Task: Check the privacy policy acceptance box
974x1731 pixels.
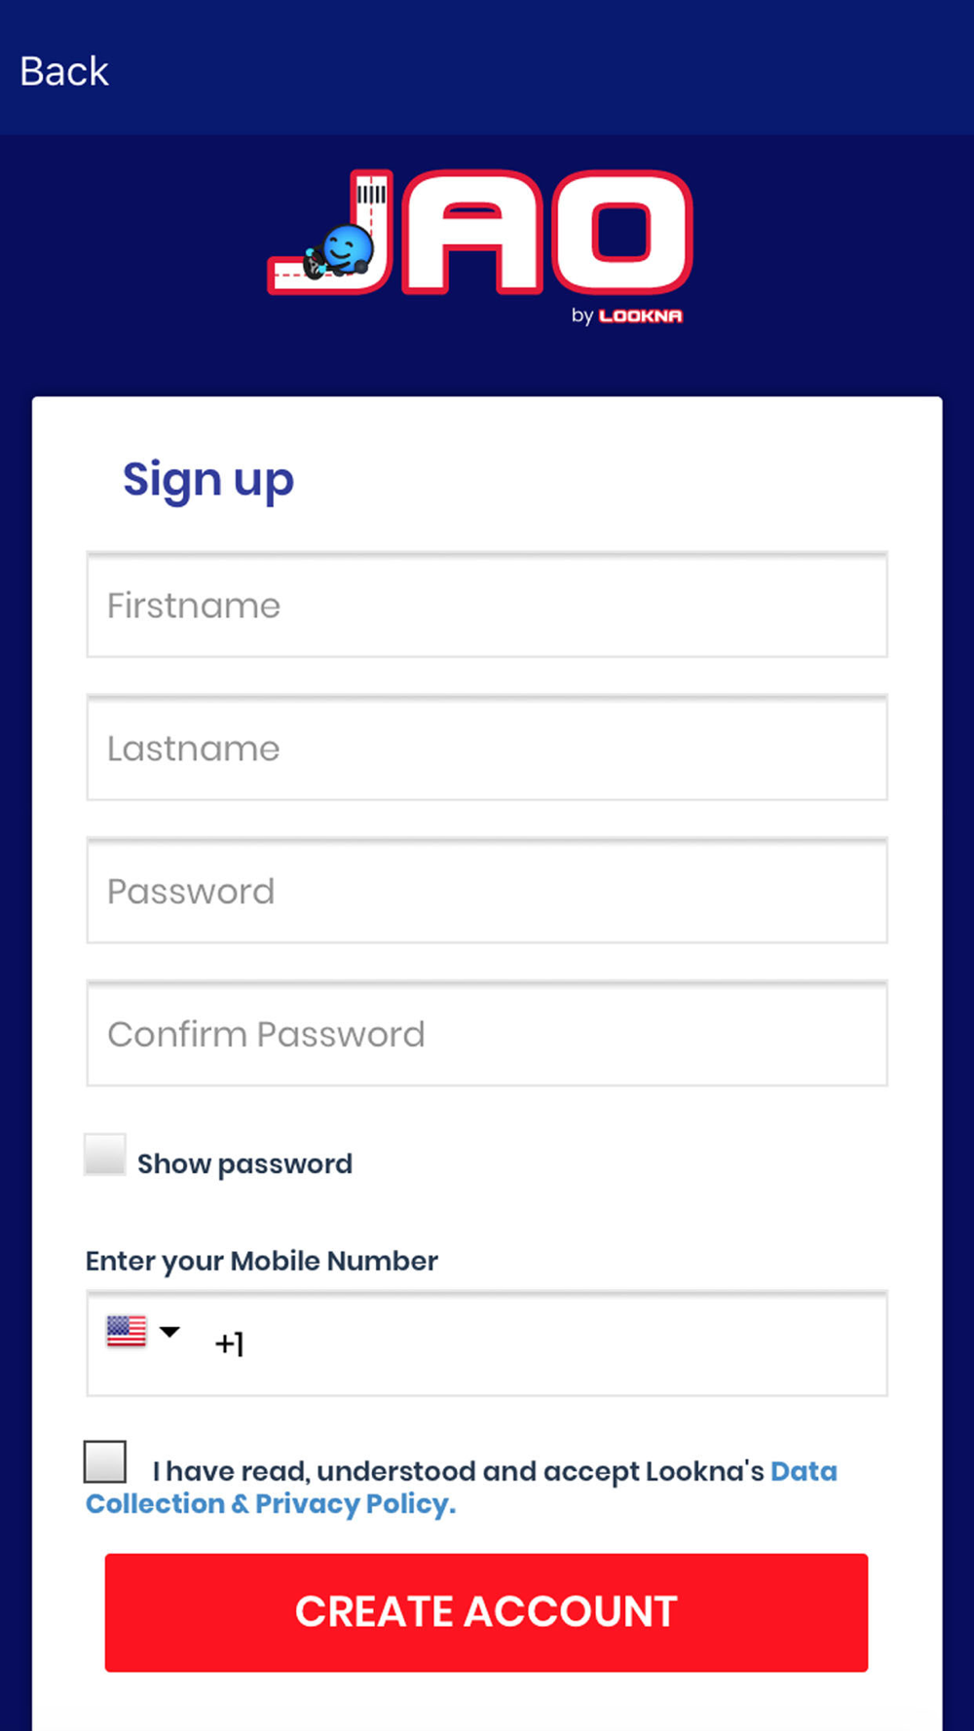Action: 105,1461
